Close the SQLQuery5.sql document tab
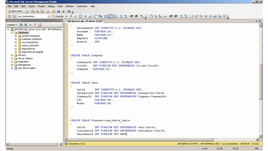 (x=260, y=21)
